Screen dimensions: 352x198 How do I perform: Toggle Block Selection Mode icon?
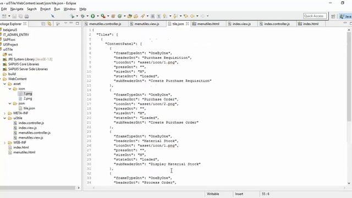153,16
